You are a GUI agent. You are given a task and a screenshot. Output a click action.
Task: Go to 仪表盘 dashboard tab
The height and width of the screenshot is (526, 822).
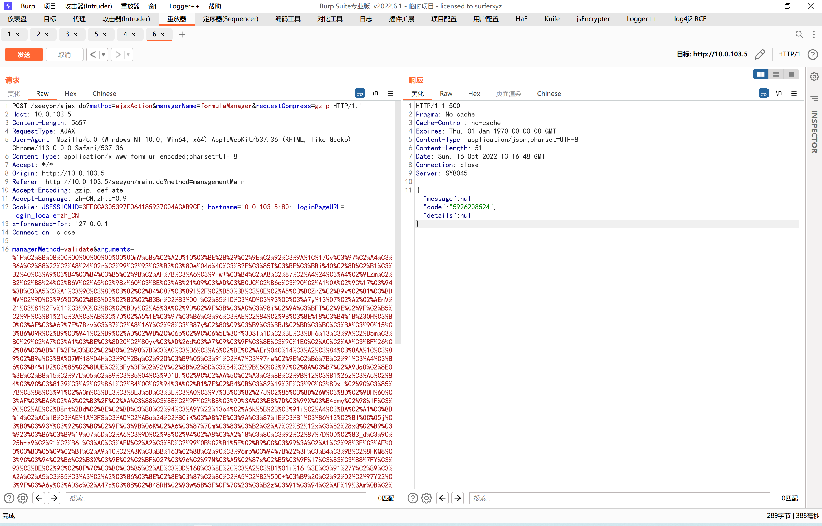pos(17,19)
